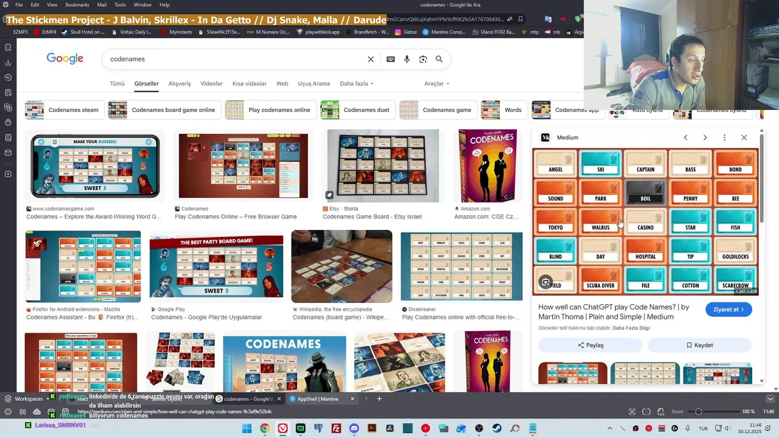Switch to Kısa videolar tab
This screenshot has width=779, height=438.
coord(250,83)
